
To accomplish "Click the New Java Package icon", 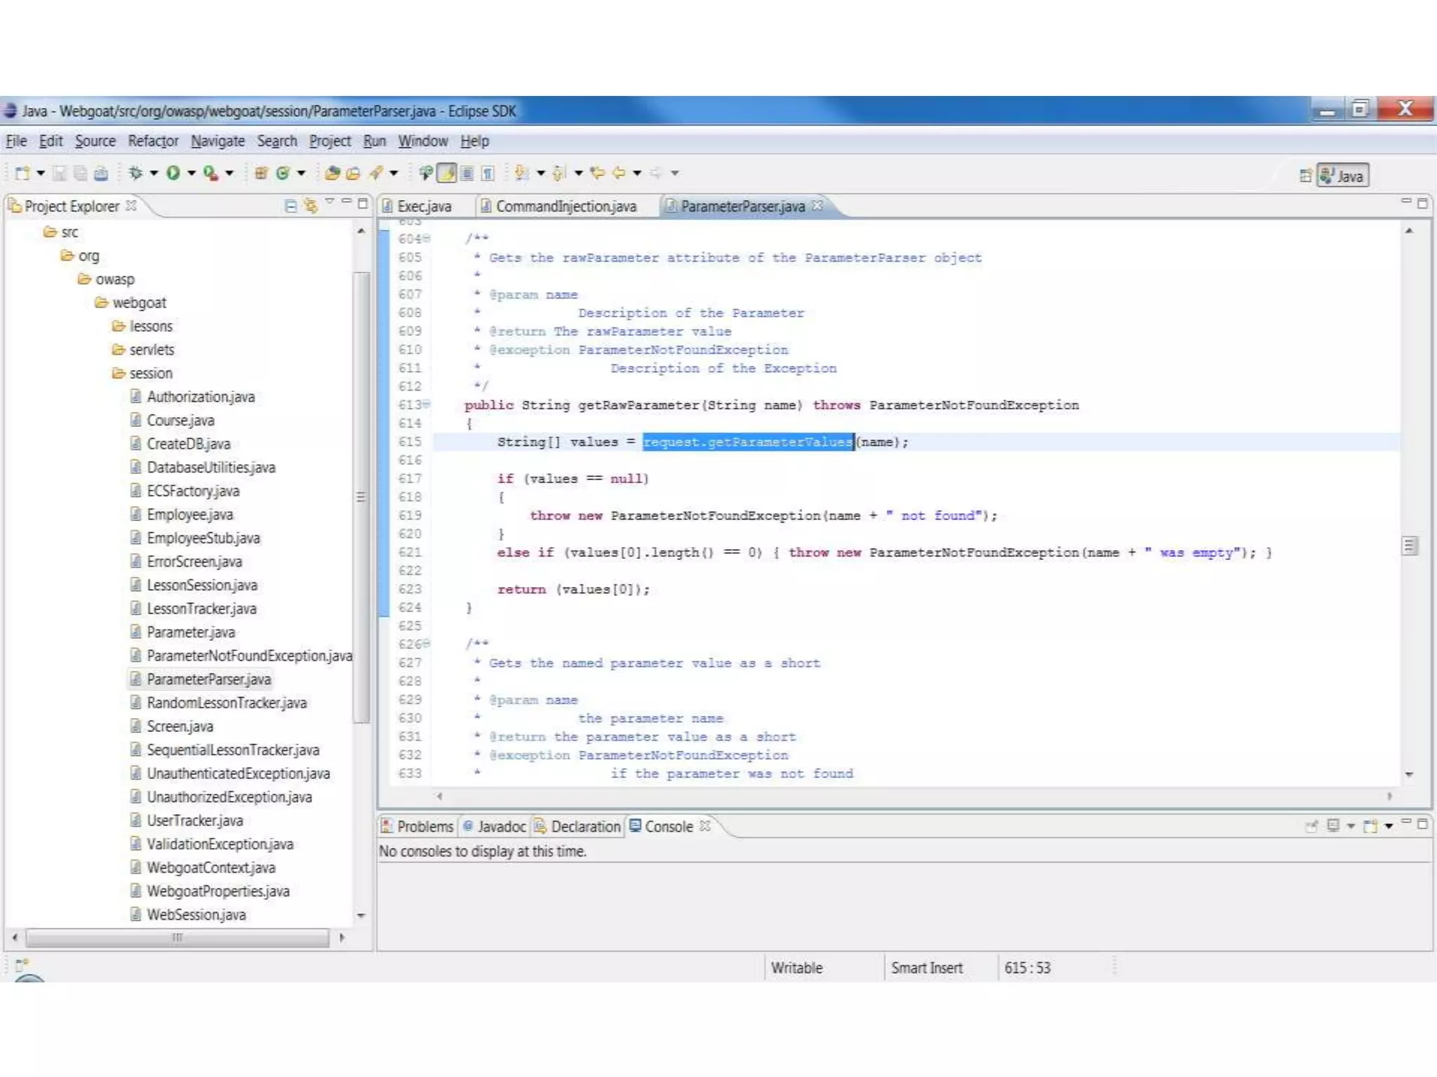I will 260,172.
